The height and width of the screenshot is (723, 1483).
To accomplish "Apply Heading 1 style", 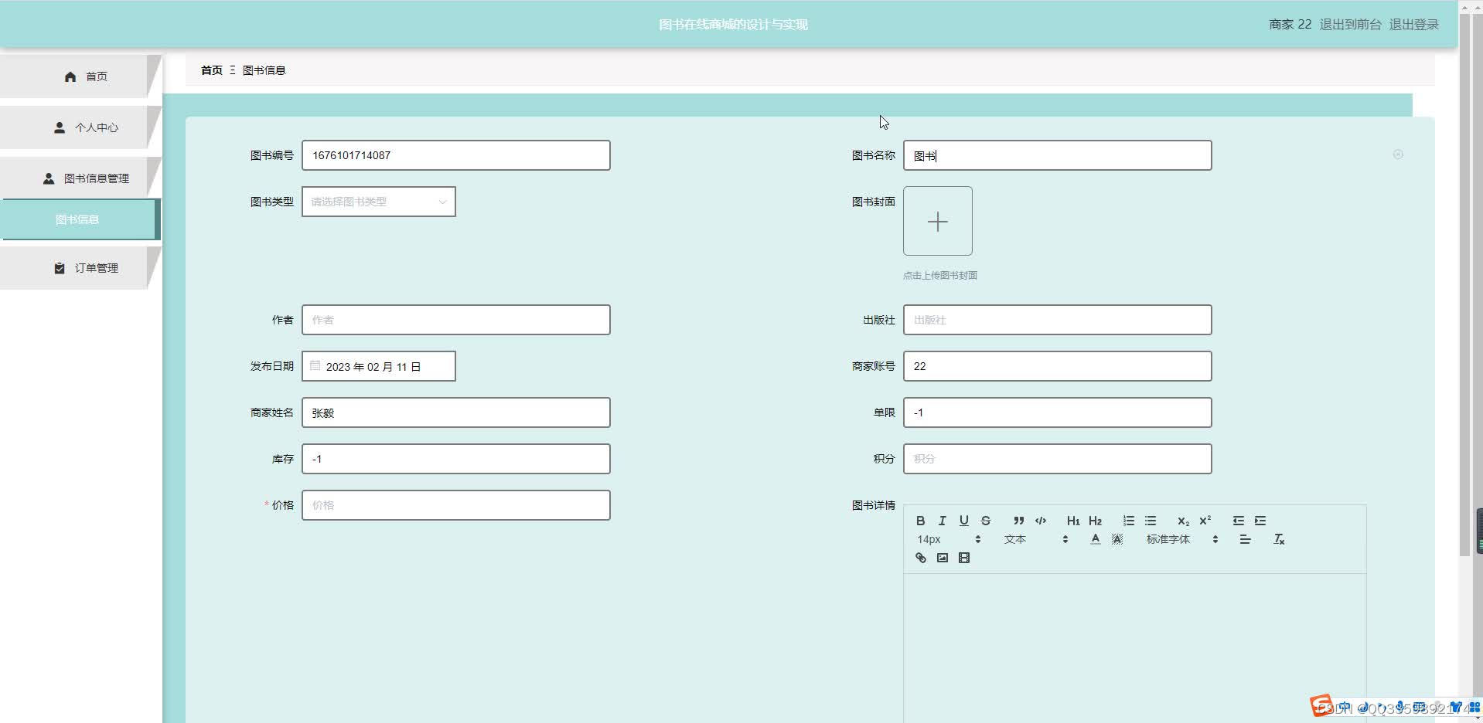I will coord(1073,521).
